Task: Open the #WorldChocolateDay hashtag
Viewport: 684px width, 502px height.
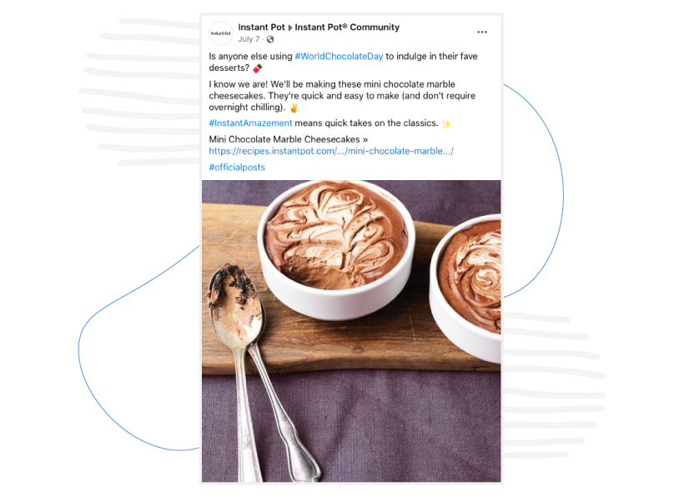Action: point(339,56)
